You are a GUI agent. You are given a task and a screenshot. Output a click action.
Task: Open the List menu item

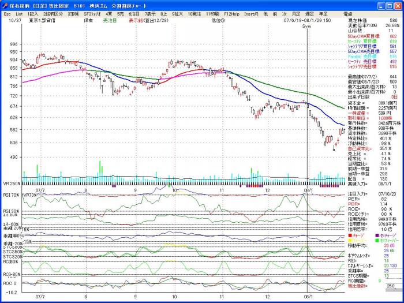pyautogui.click(x=19, y=13)
